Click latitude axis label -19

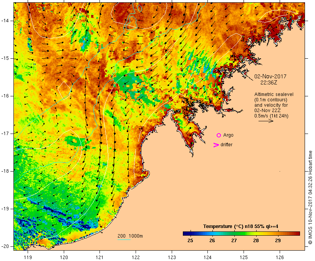pyautogui.click(x=5, y=209)
